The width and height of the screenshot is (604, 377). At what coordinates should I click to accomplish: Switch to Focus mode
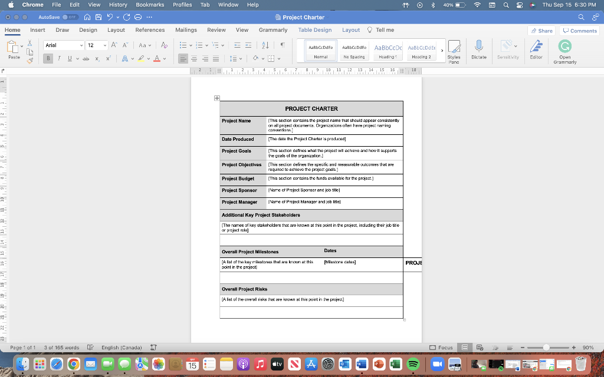[x=441, y=348]
